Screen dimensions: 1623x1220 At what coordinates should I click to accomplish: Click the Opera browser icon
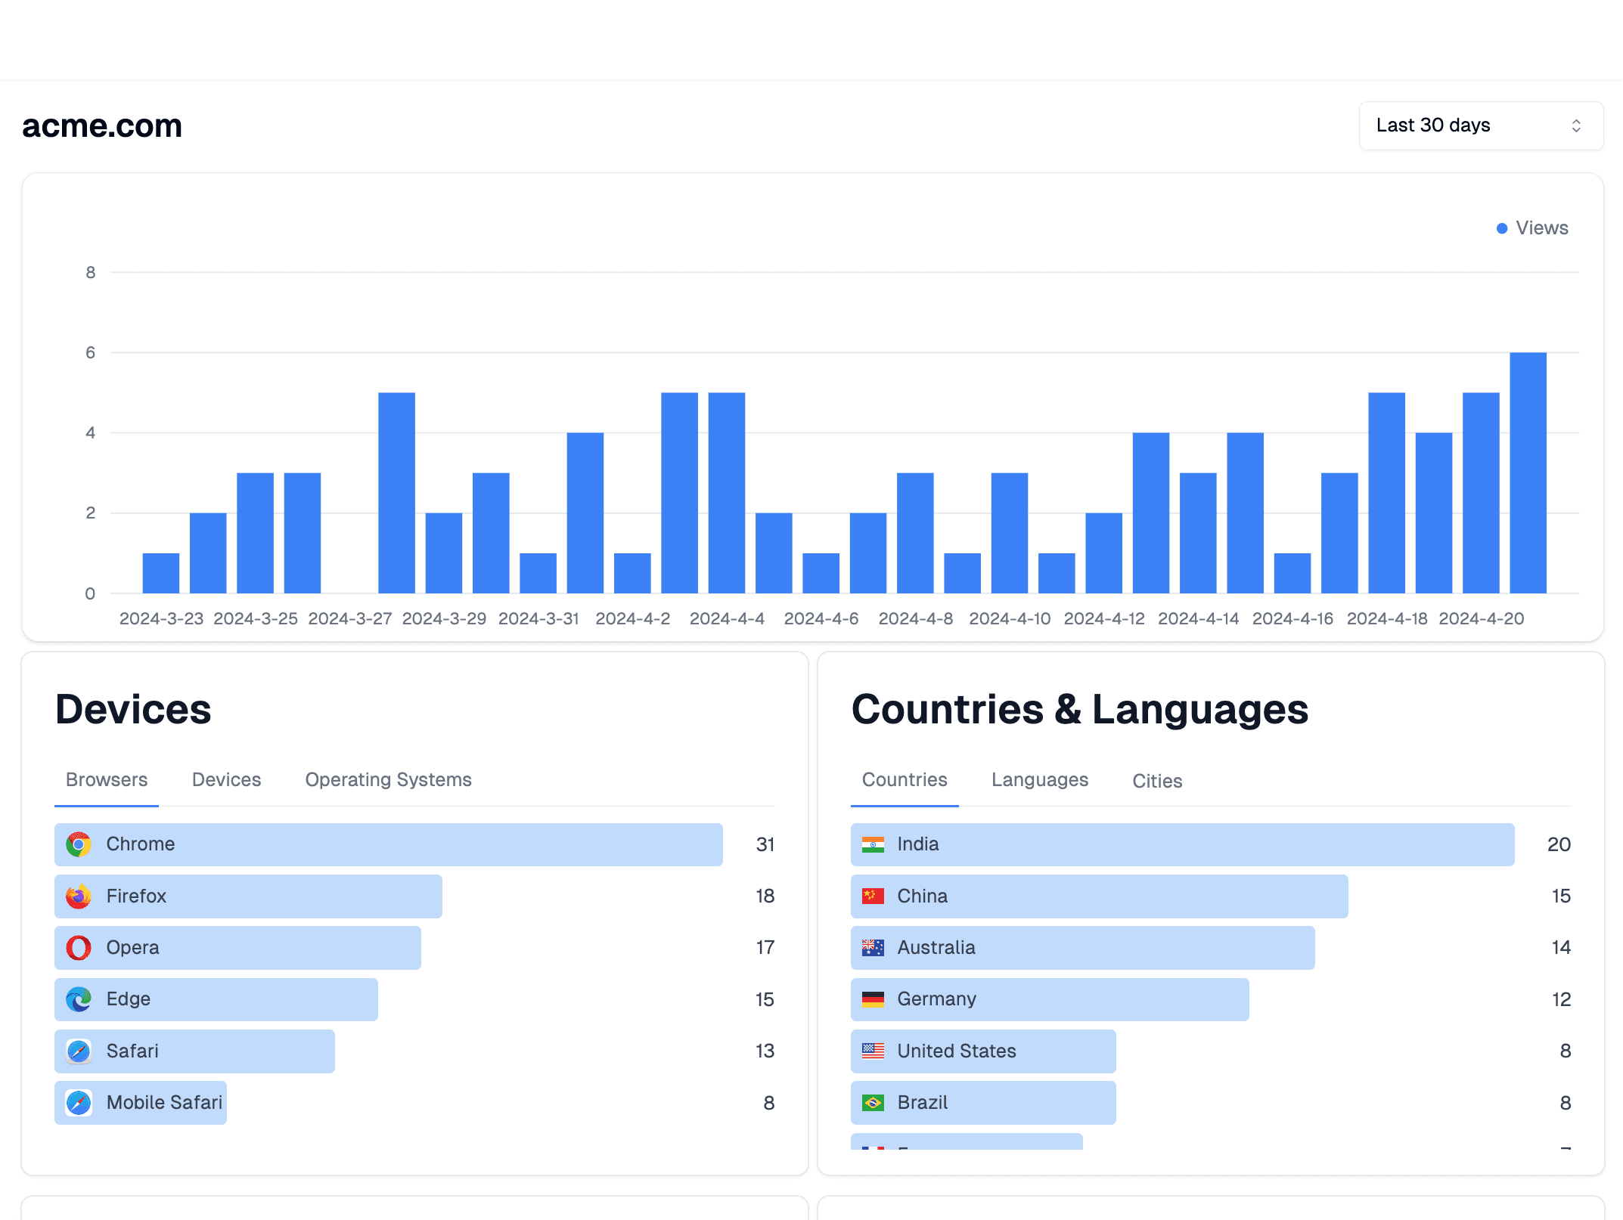coord(79,948)
